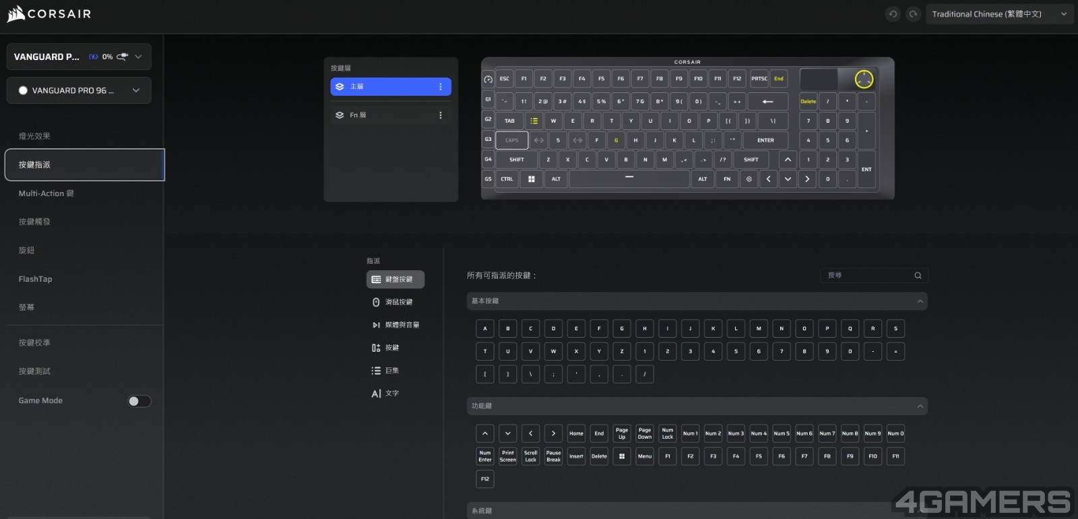Screen dimensions: 1078x519
Task: Click the up arrow key on keyboard preview
Action: coord(788,160)
